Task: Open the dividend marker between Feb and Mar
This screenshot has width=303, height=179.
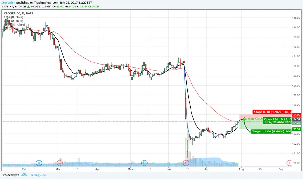Action: coord(39,163)
